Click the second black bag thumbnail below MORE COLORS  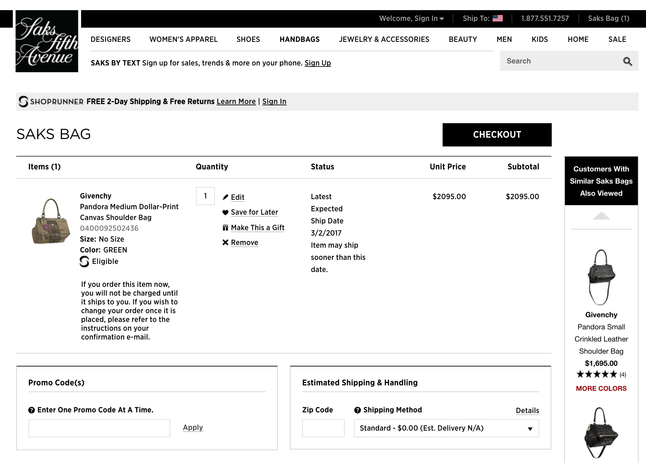click(601, 433)
